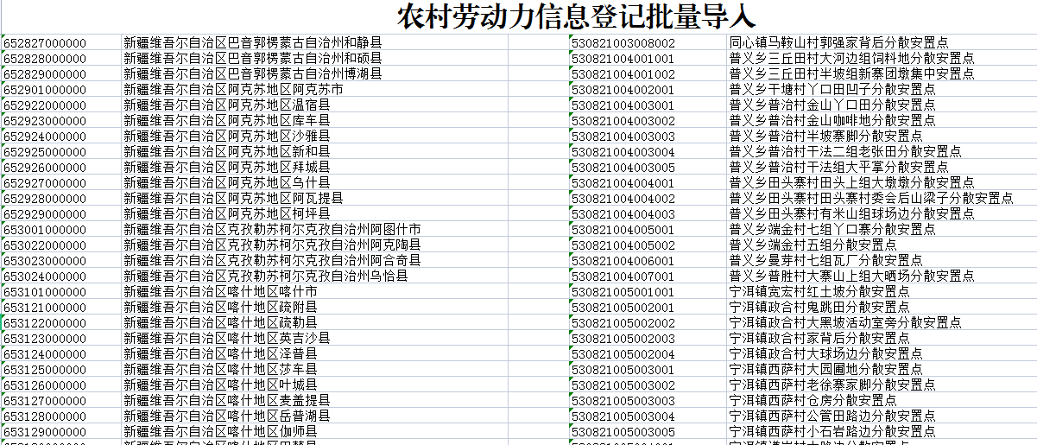
Task: Select cell with code 653122000000
Action: pyautogui.click(x=61, y=323)
